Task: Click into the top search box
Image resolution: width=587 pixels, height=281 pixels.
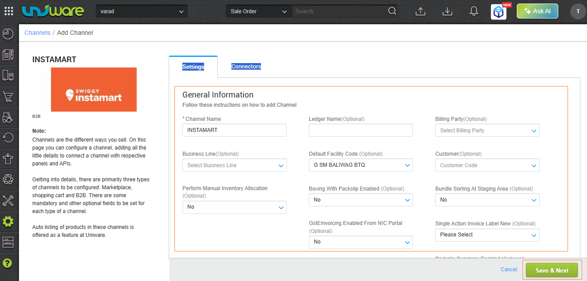Action: tap(339, 11)
